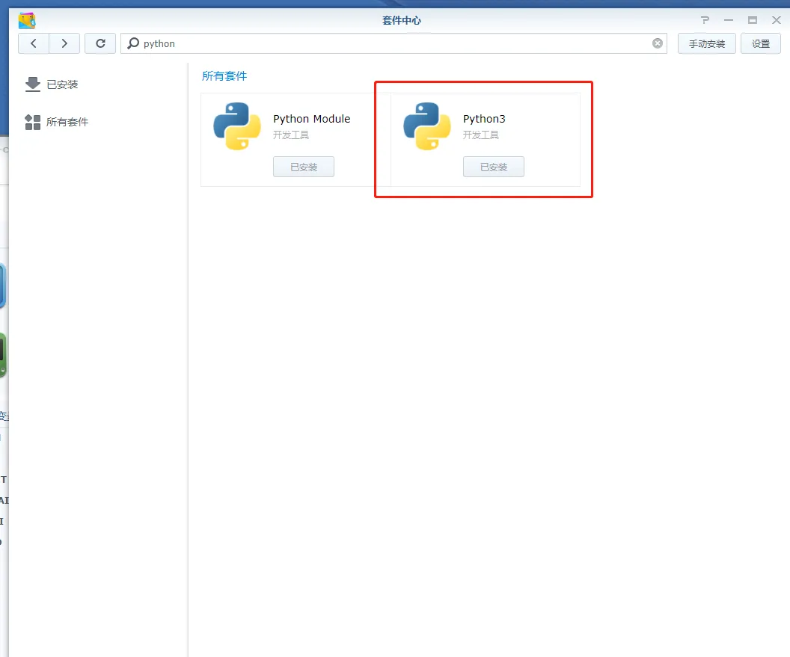Focus the search field containing python
Screen dimensions: 790x657
pyautogui.click(x=394, y=44)
